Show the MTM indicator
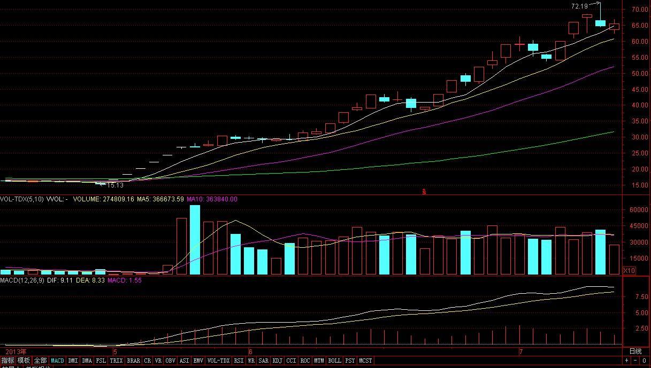Viewport: 651px width, 368px height. (319, 361)
